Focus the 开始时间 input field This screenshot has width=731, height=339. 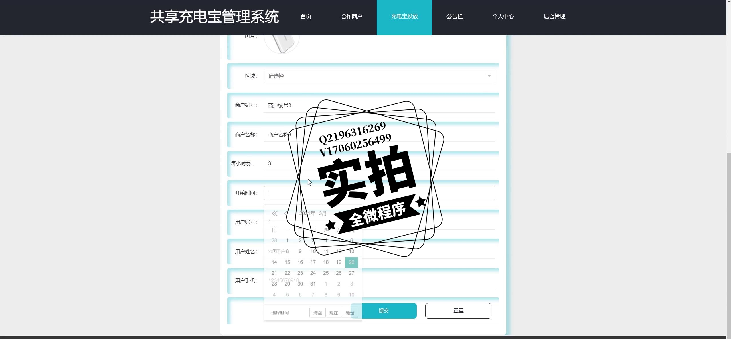379,193
